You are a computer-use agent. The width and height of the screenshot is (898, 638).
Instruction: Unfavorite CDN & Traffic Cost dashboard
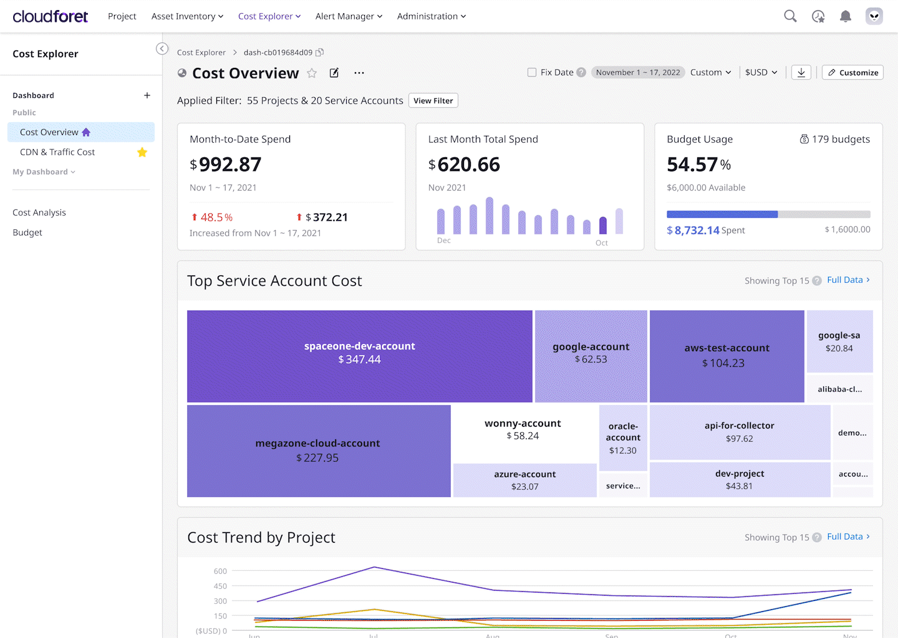coord(142,152)
